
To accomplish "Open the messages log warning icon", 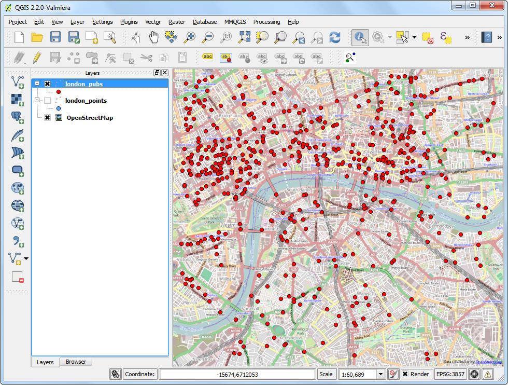I will (488, 374).
